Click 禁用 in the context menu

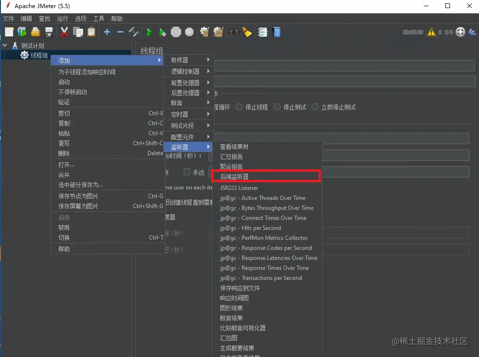tap(108, 228)
